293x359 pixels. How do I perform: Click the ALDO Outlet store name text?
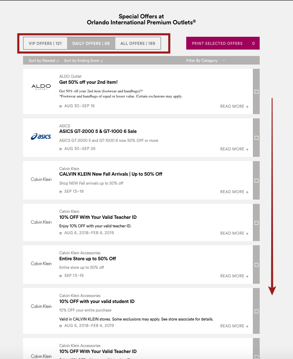point(70,76)
